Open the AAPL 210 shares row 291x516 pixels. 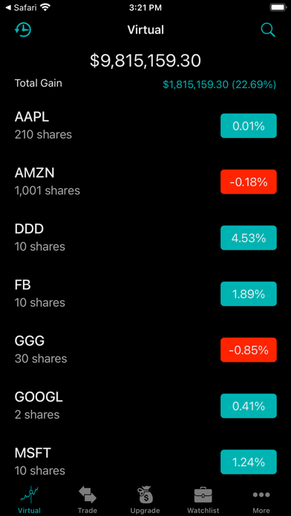point(145,126)
